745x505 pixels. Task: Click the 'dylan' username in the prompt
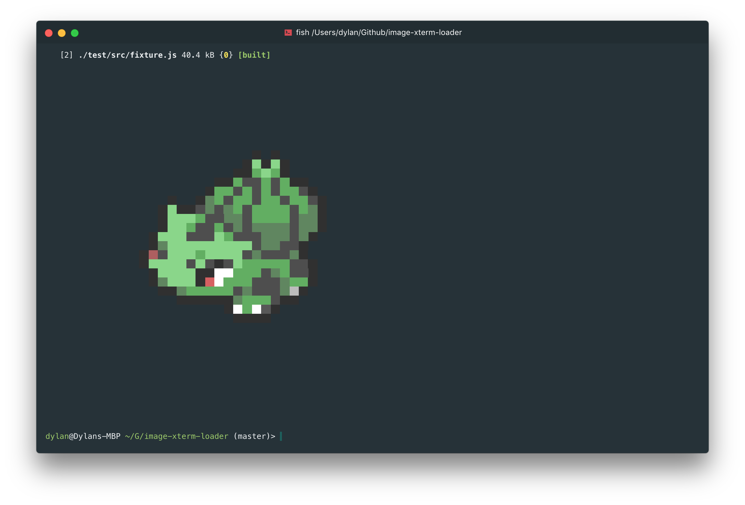57,436
